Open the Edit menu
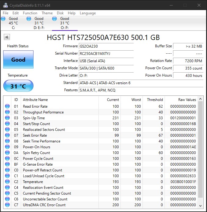The height and width of the screenshot is (212, 207). tap(16, 13)
